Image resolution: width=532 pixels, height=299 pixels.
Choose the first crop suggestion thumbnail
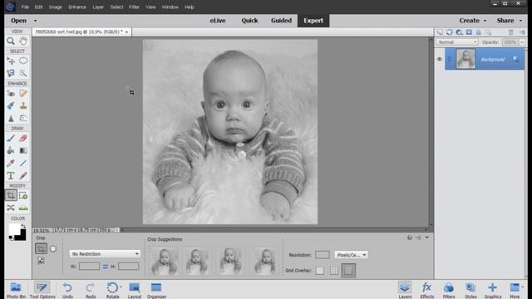(165, 261)
